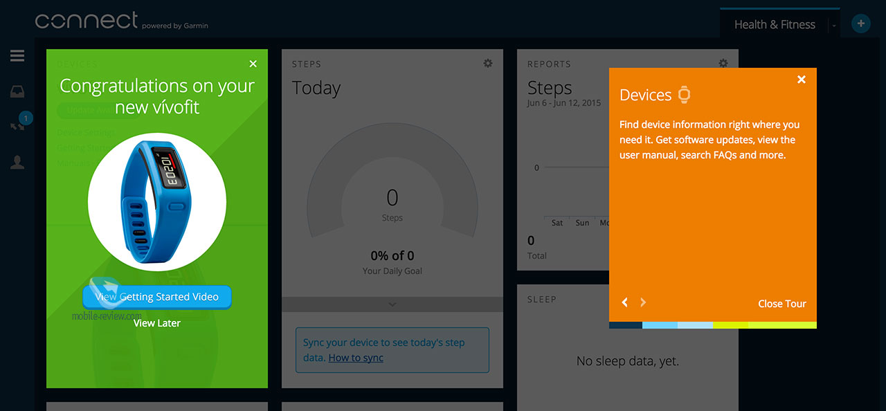Open the inbox tray icon in sidebar
The image size is (886, 411).
click(x=17, y=91)
